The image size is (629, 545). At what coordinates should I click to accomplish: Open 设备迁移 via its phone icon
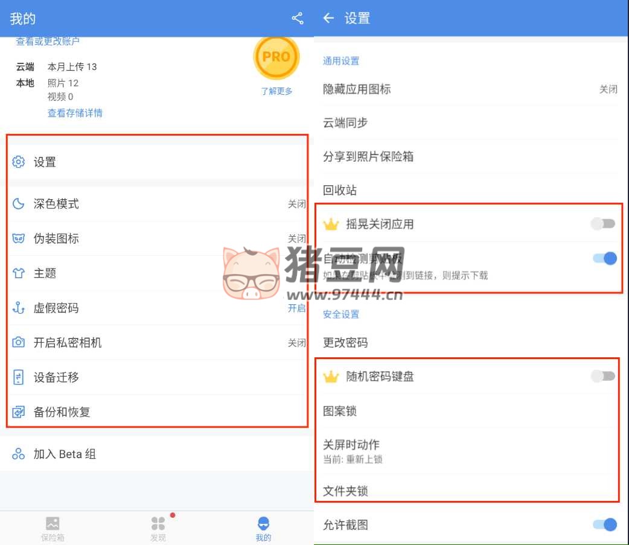click(x=19, y=377)
